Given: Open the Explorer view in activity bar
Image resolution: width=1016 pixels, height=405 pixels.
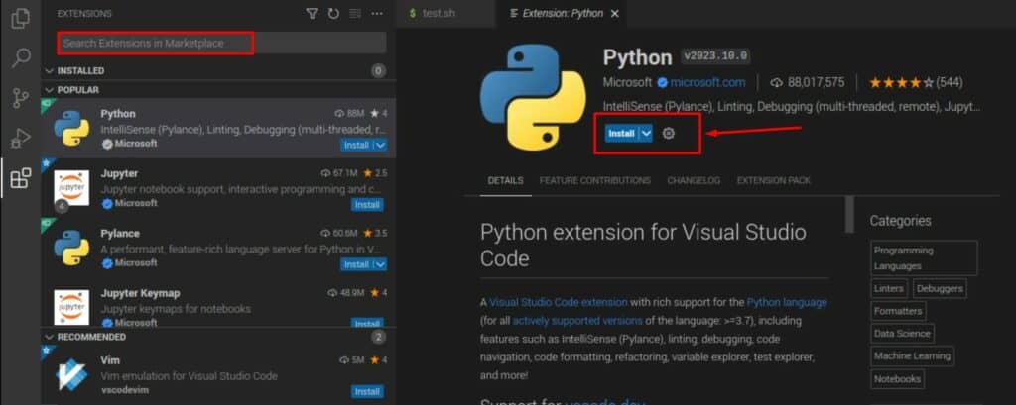Looking at the screenshot, I should [x=21, y=18].
